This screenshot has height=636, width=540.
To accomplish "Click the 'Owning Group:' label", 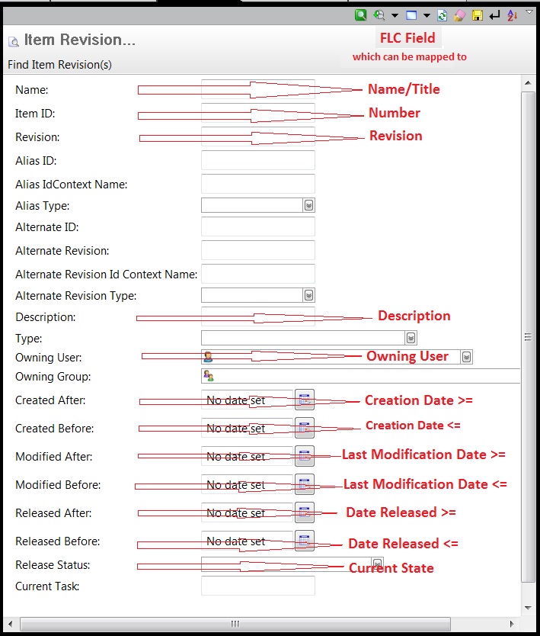I will coord(53,377).
